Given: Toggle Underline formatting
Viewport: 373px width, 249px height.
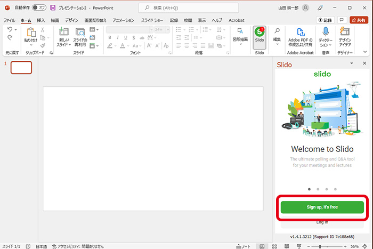Looking at the screenshot, I should tap(126, 38).
